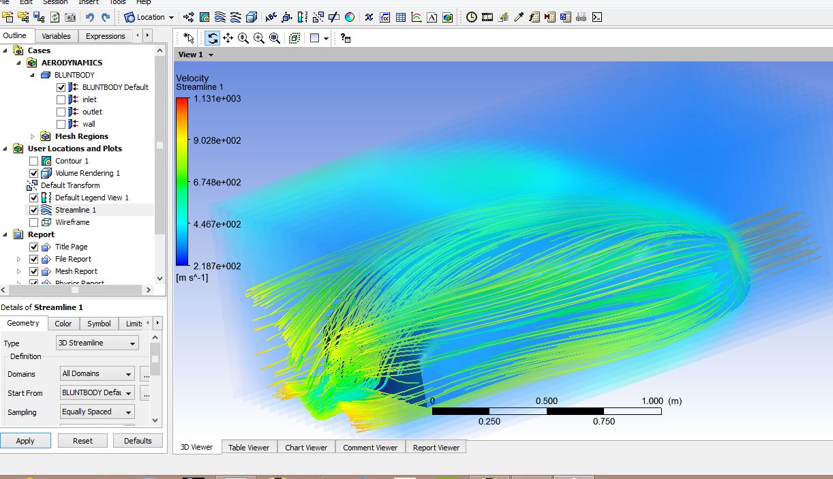Open the Color tab in details
The width and height of the screenshot is (833, 479).
point(63,324)
